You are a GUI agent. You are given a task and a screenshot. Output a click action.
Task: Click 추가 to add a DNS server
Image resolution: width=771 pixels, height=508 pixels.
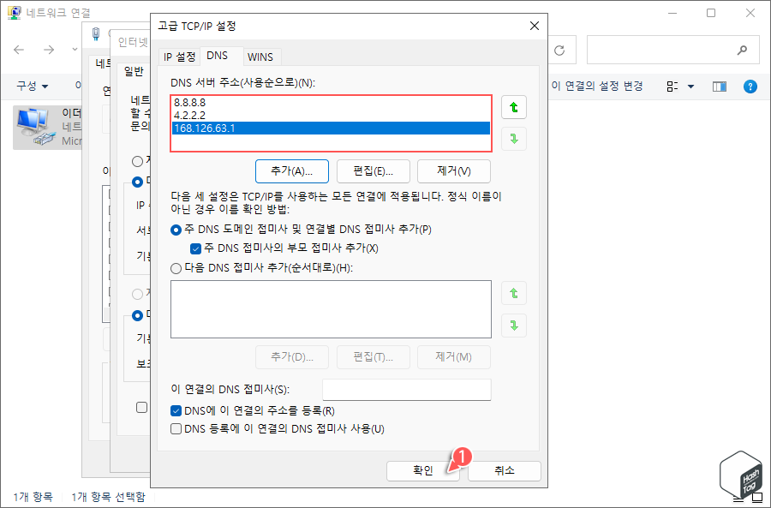coord(290,171)
